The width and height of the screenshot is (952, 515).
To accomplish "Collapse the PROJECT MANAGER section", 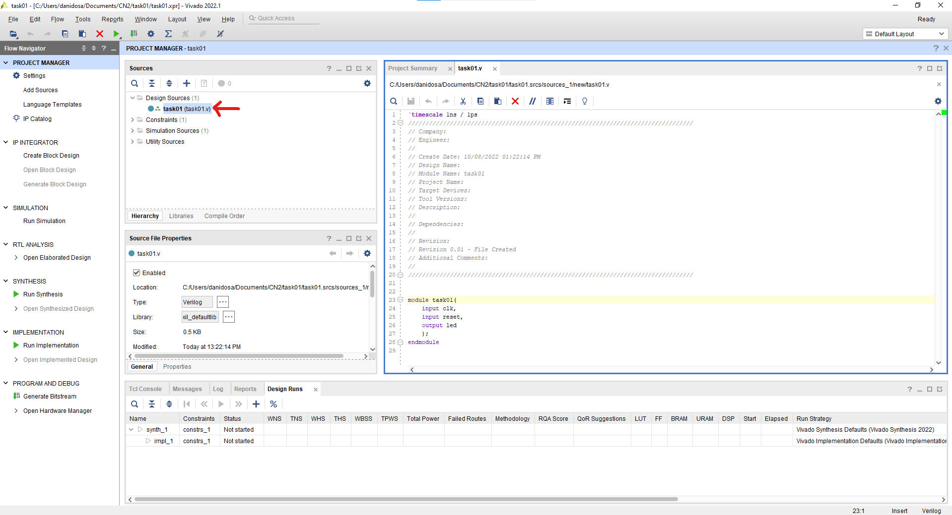I will click(6, 63).
